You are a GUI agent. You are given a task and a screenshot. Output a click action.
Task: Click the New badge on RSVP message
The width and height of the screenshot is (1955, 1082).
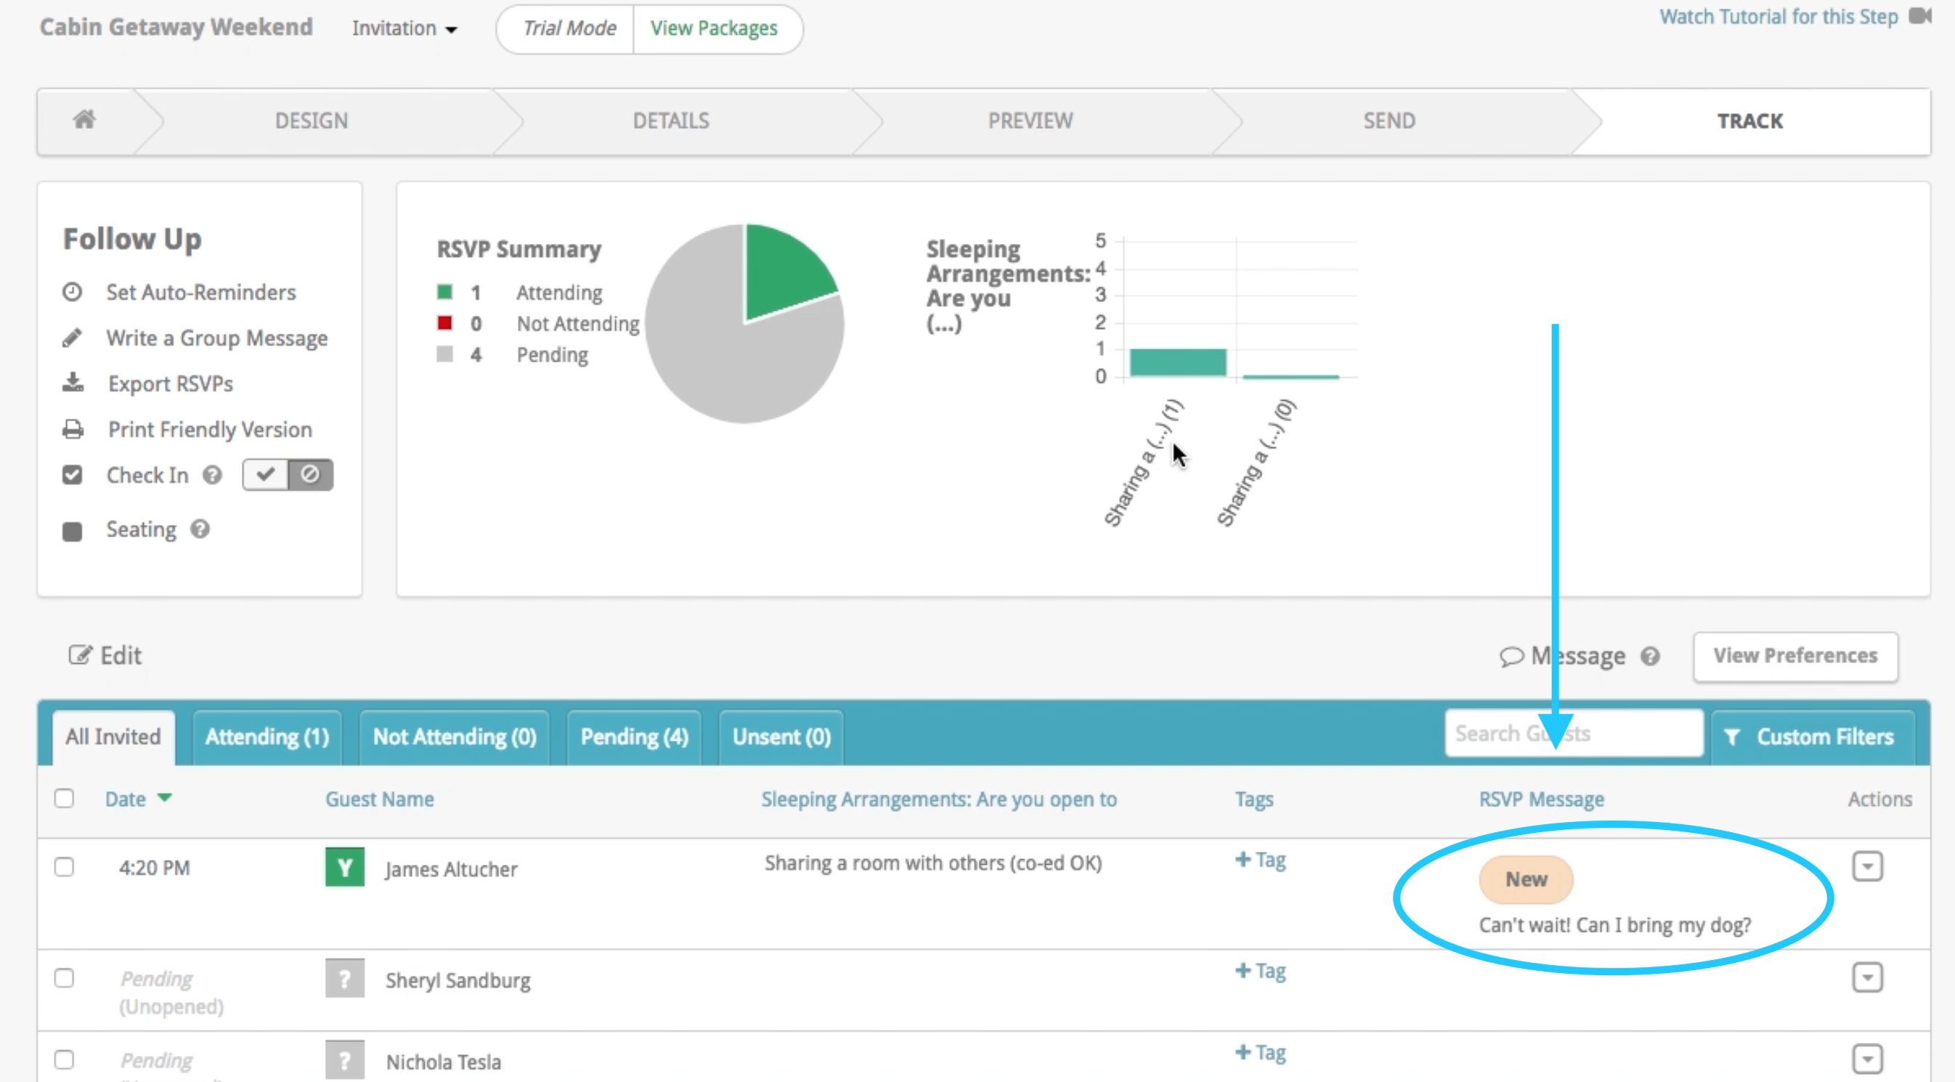[1527, 879]
